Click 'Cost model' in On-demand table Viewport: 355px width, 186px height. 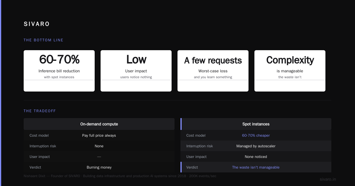pos(39,136)
